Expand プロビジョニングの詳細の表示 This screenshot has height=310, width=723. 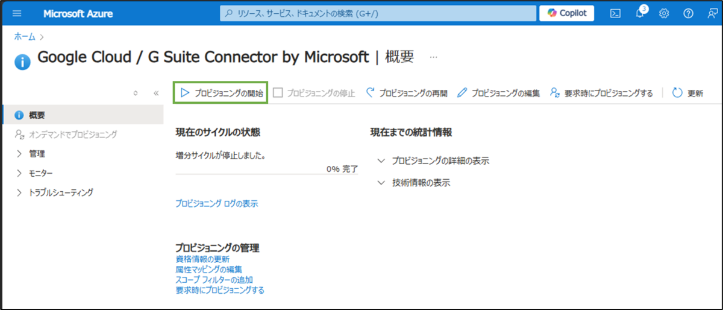(x=433, y=161)
